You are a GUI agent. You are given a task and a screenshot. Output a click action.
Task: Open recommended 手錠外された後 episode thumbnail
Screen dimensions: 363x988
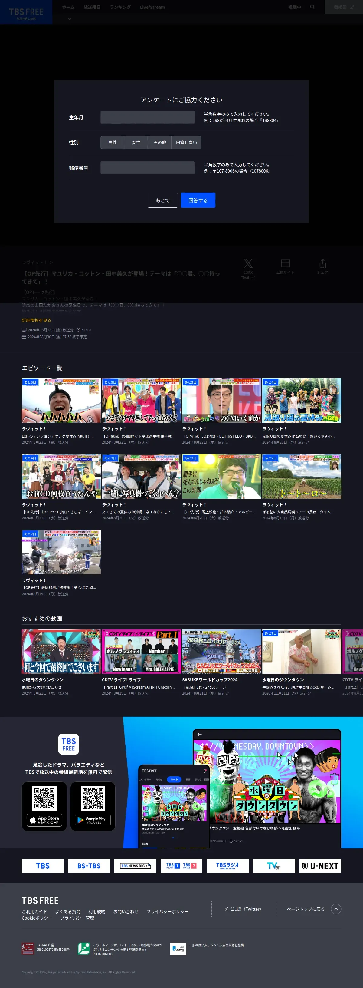302,651
